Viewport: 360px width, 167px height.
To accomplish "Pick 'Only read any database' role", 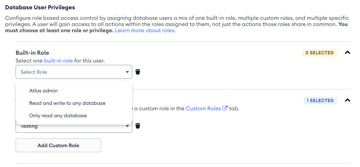I will coord(58,116).
